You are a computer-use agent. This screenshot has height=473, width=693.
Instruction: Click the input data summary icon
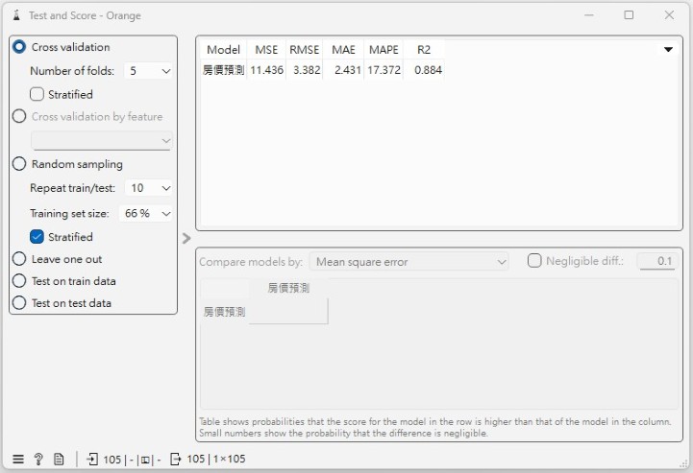92,459
